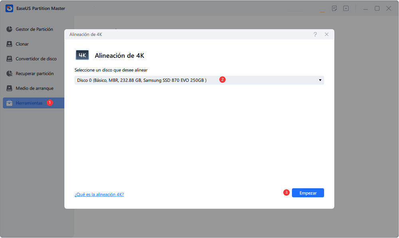
Task: Open the Medio de arranque section
Action: tap(35, 88)
